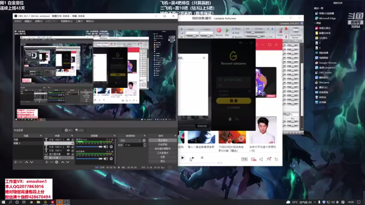The width and height of the screenshot is (365, 205).
Task: Move scene down in OBS scenes list
Action: [x=31, y=162]
